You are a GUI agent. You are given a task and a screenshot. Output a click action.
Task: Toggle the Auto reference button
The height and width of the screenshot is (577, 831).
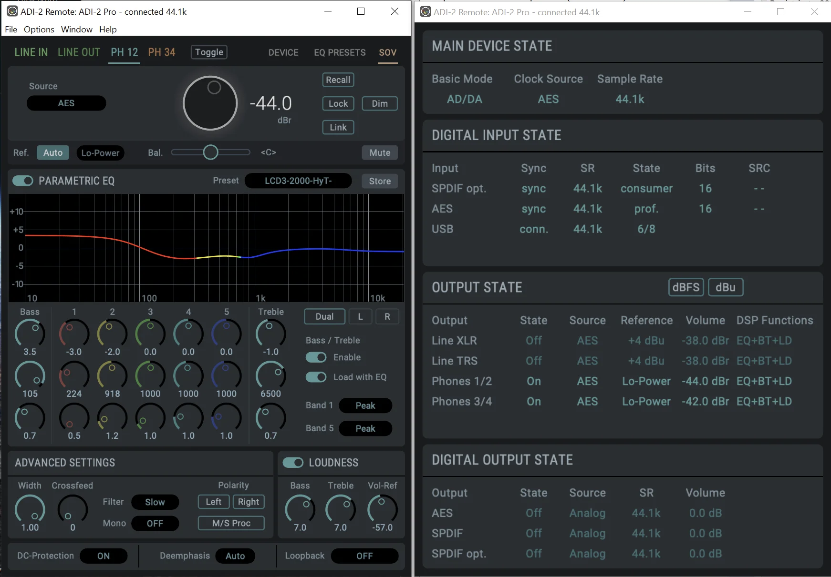tap(53, 153)
